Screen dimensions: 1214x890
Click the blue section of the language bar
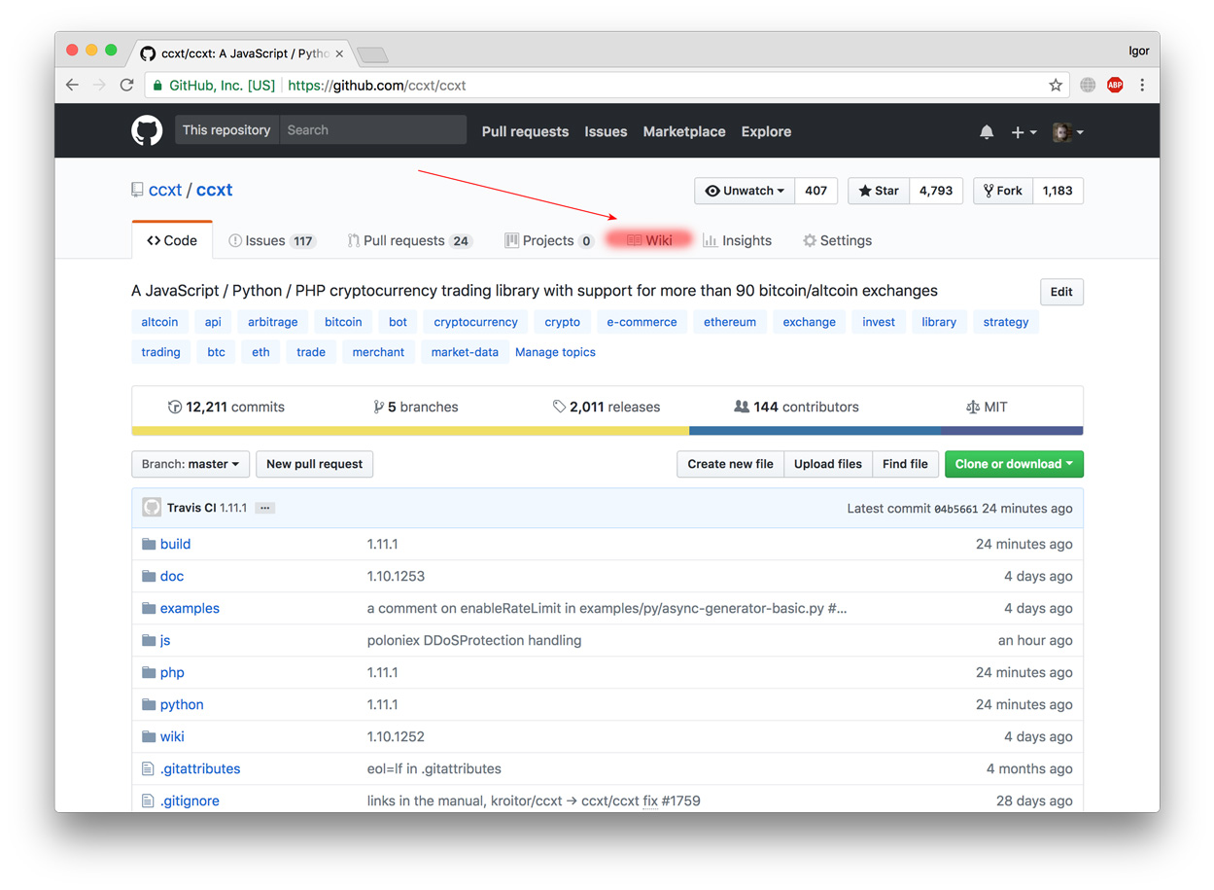click(x=815, y=431)
